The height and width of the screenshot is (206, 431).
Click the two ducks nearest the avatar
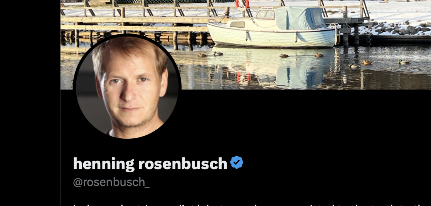pyautogui.click(x=210, y=54)
